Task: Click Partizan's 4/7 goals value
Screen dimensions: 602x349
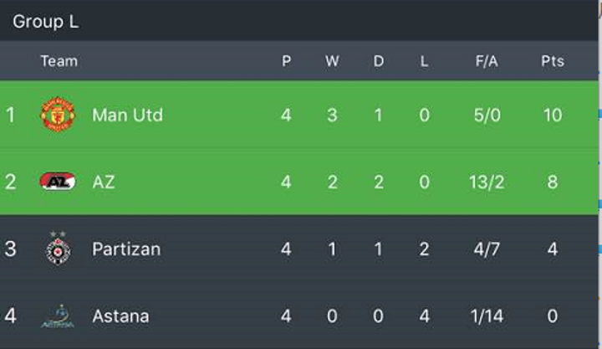Action: point(486,249)
